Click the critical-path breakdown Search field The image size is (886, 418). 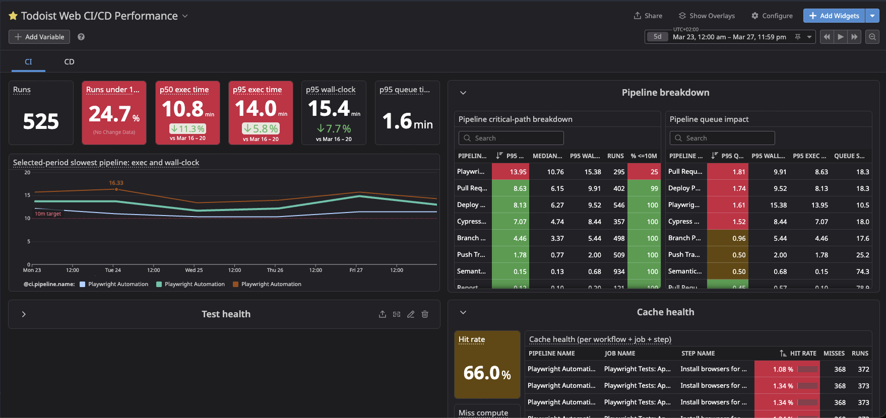(511, 138)
